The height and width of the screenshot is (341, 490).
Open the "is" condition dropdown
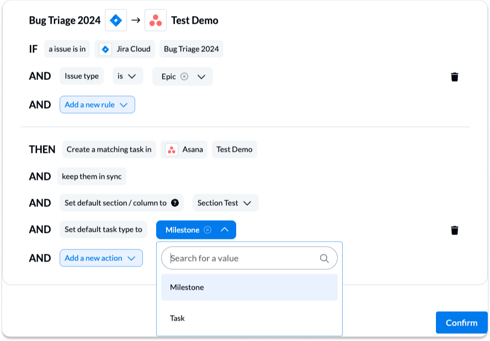127,76
